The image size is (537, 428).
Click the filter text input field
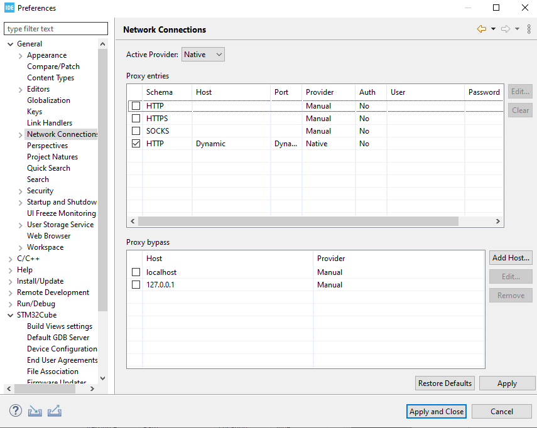(56, 29)
